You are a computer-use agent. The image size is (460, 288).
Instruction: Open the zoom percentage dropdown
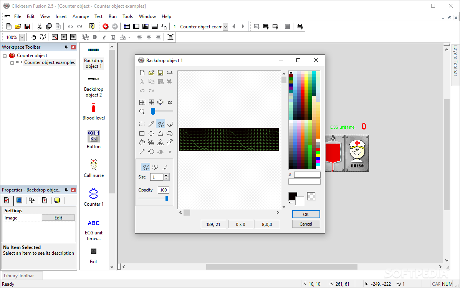coord(22,38)
